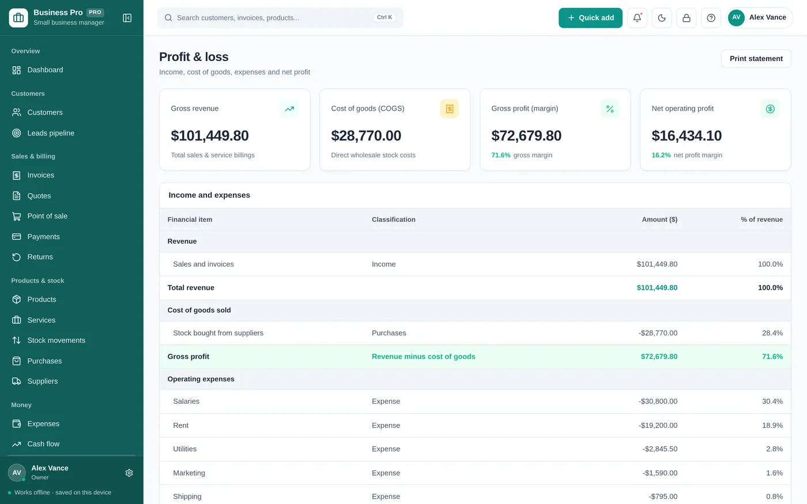Open Services in sidebar
The height and width of the screenshot is (504, 807).
[71, 320]
